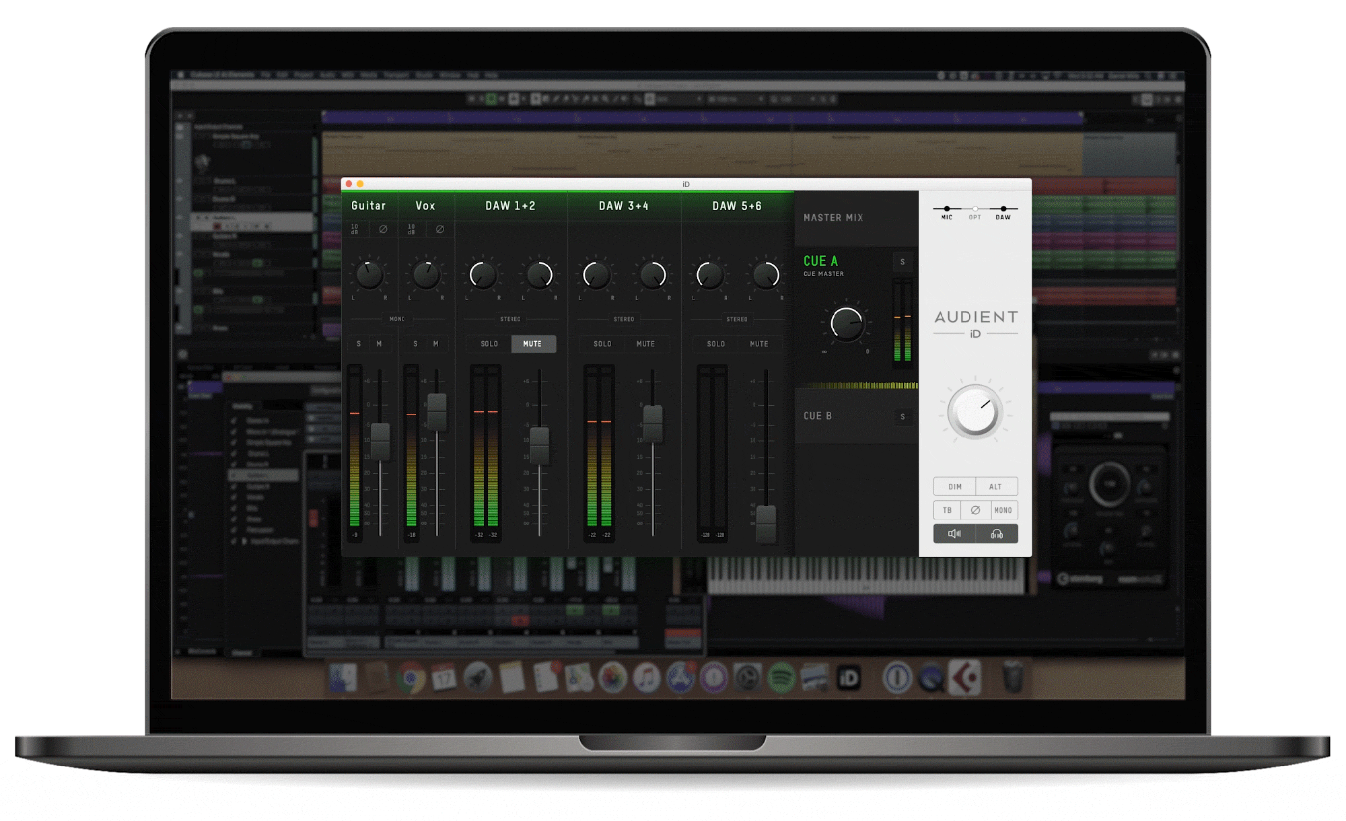Open the Calendar icon in Dock
The height and width of the screenshot is (821, 1346).
pos(445,678)
